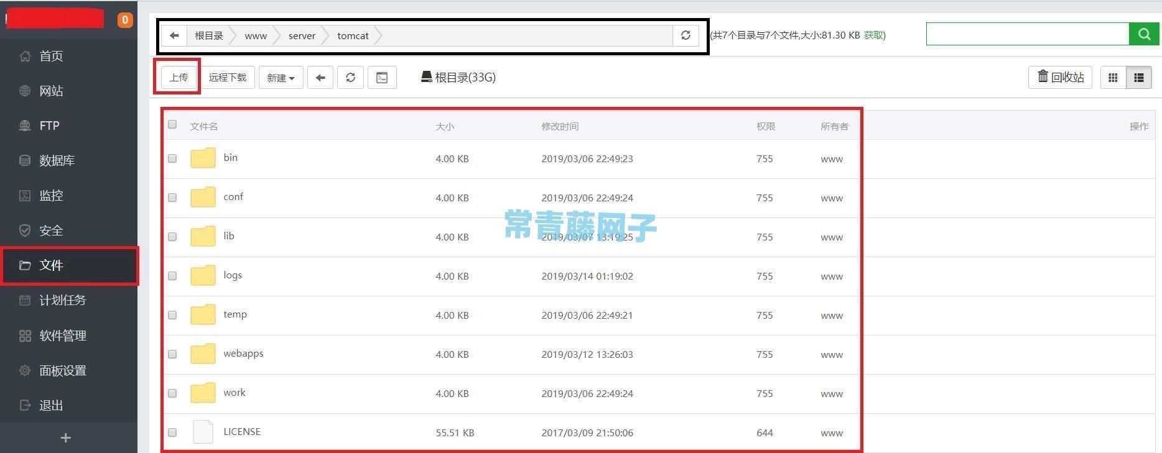1162x453 pixels.
Task: Toggle the select-all checkbox in header
Action: coord(172,124)
